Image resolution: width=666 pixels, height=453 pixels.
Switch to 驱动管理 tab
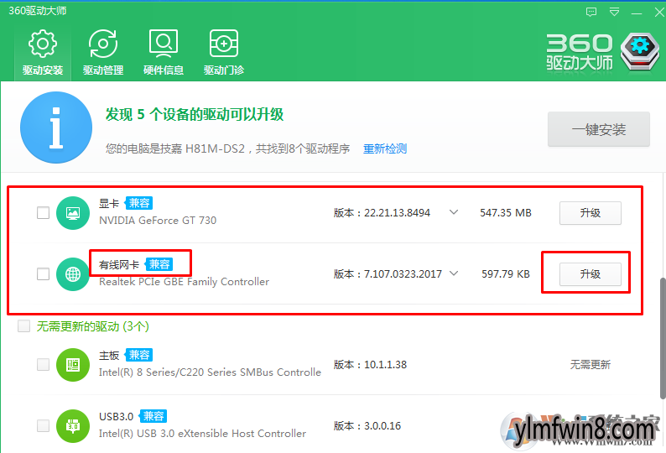(103, 53)
